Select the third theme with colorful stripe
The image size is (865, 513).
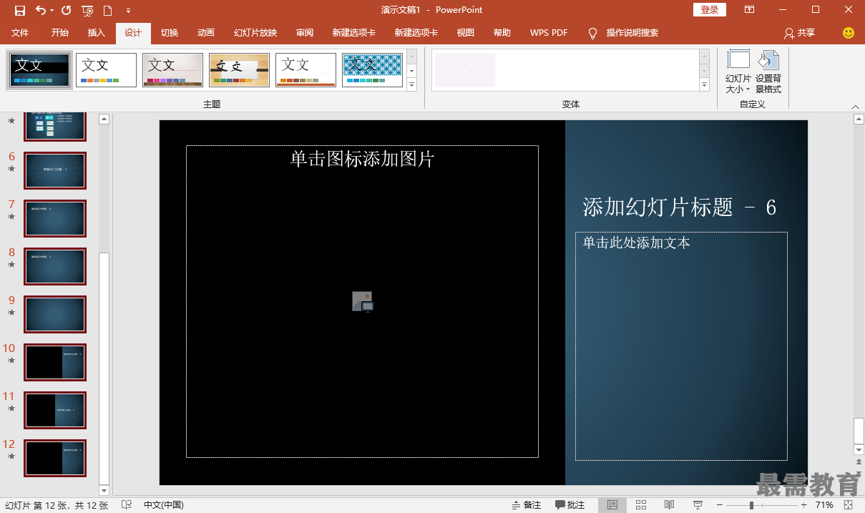point(172,70)
